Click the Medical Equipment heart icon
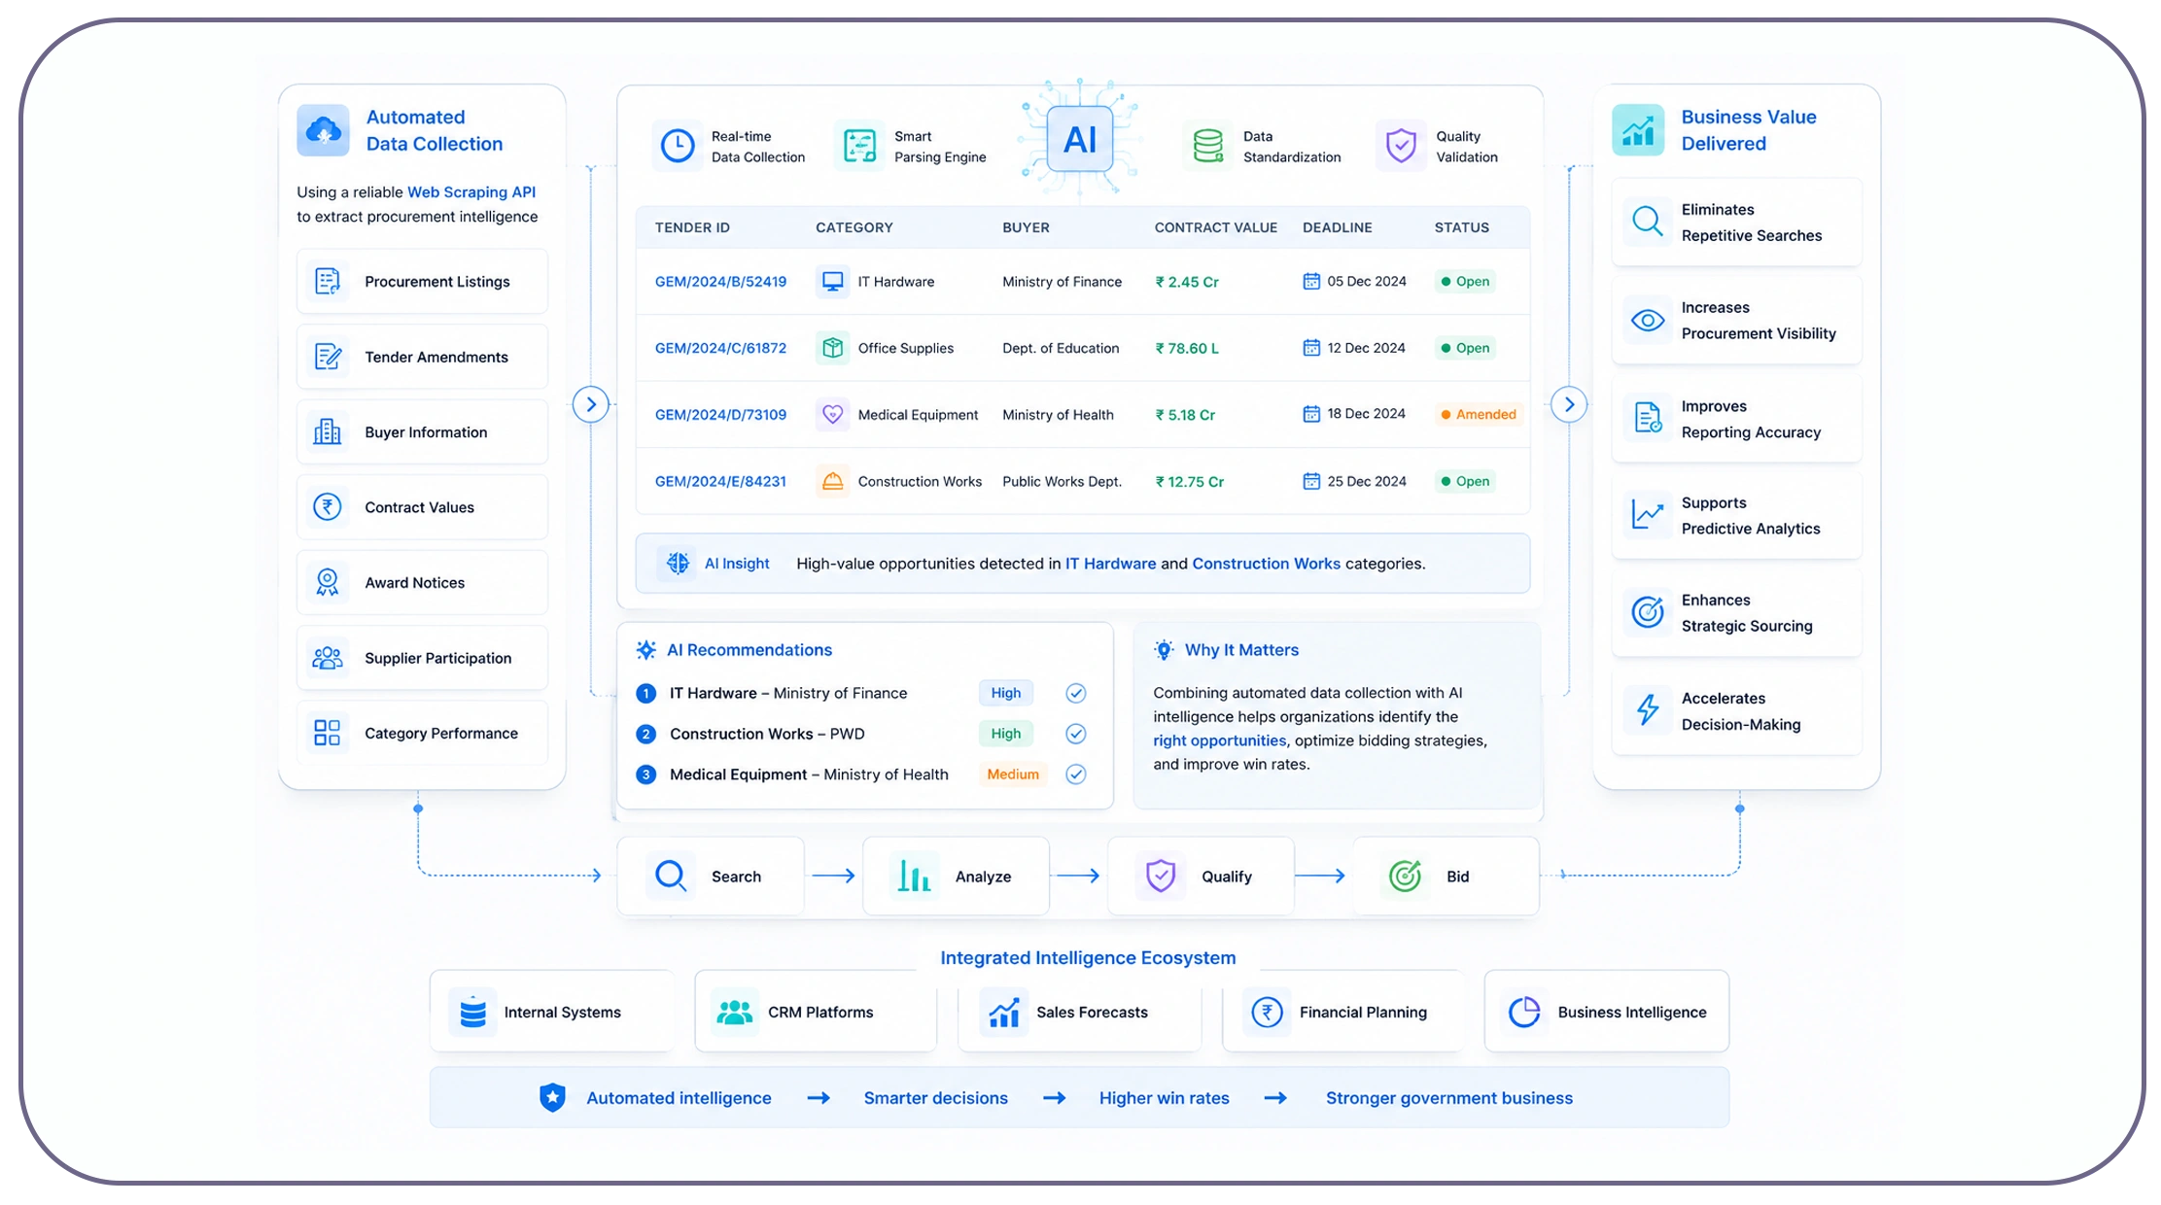Screen dimensions: 2161x1205 pos(832,414)
